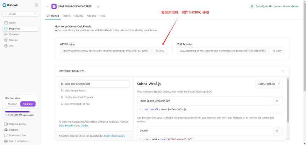Click the 'How to go live on QuickNode' heading
This screenshot has height=145, width=306.
(x=73, y=26)
